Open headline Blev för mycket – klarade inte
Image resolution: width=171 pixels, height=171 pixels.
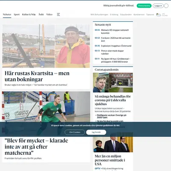click(36, 147)
